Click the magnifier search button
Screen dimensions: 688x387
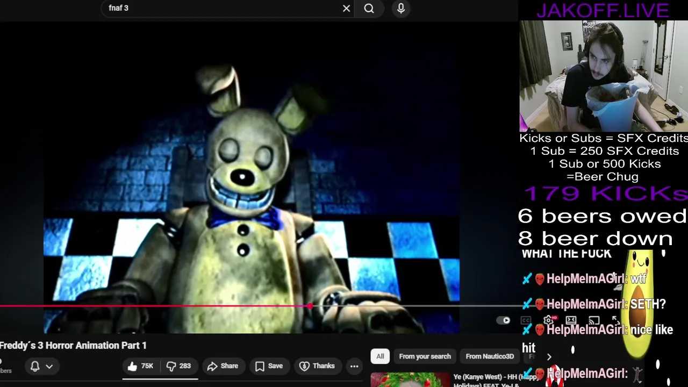[369, 9]
